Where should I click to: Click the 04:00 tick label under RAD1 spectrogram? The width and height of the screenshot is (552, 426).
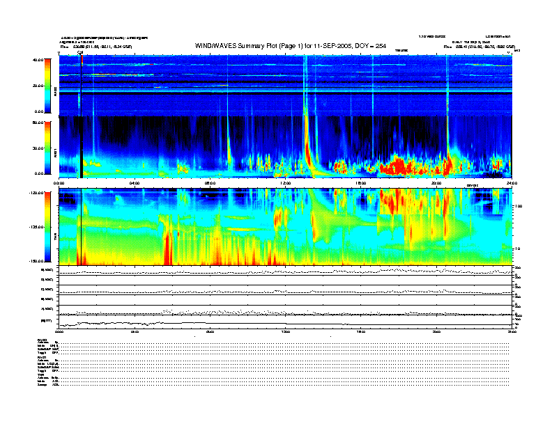135,183
